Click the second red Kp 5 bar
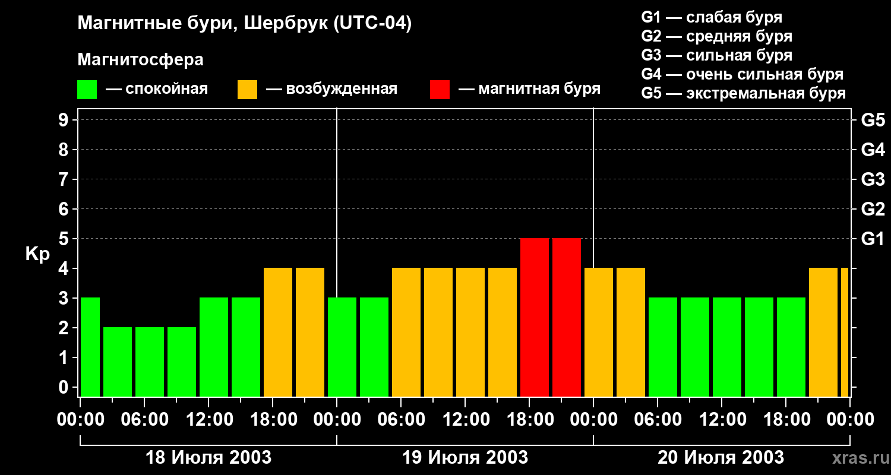Image resolution: width=891 pixels, height=475 pixels. pos(567,317)
